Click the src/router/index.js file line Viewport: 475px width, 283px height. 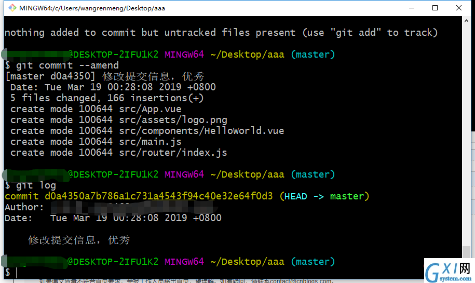(x=119, y=153)
